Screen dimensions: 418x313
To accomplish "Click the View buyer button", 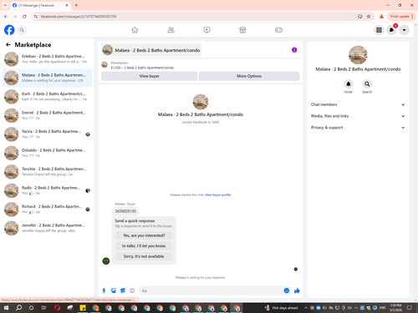I will point(150,76).
